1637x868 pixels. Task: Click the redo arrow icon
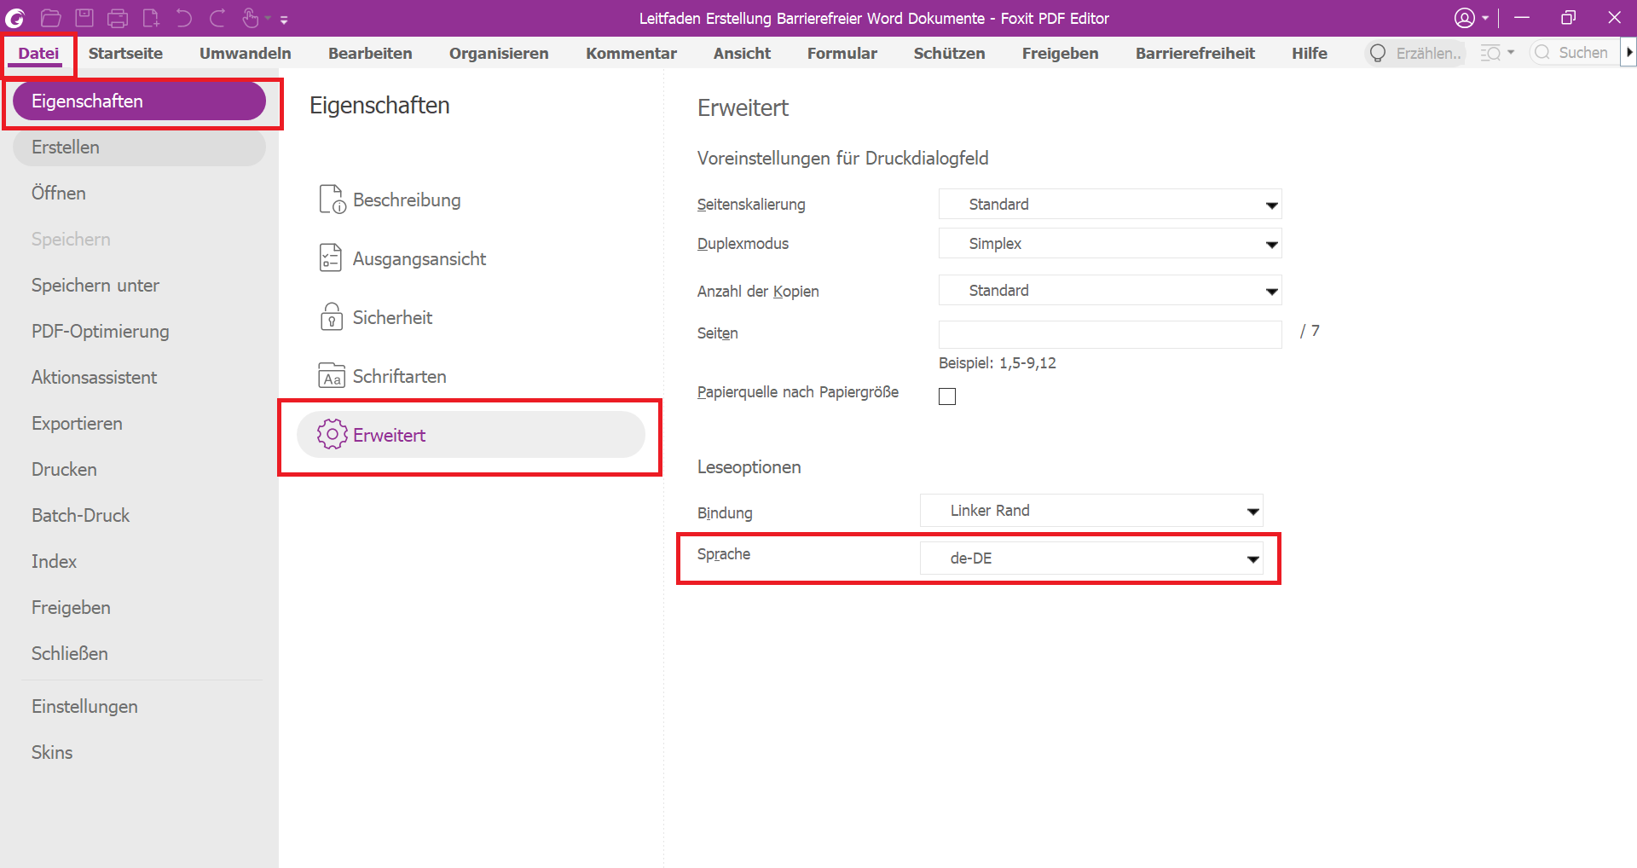coord(217,18)
